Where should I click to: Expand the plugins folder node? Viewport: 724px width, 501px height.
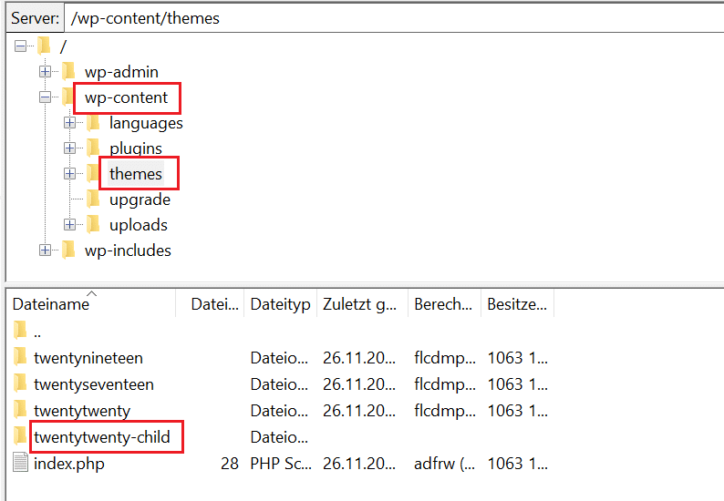(x=69, y=148)
